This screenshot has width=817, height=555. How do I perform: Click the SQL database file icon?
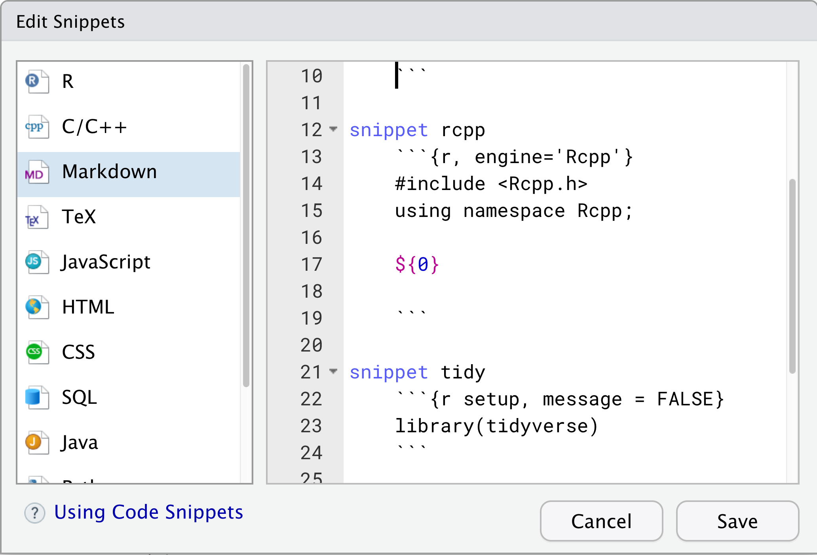pos(37,397)
